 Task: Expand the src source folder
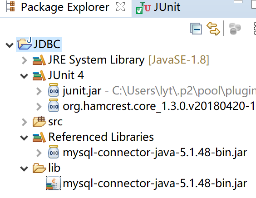tap(25, 122)
